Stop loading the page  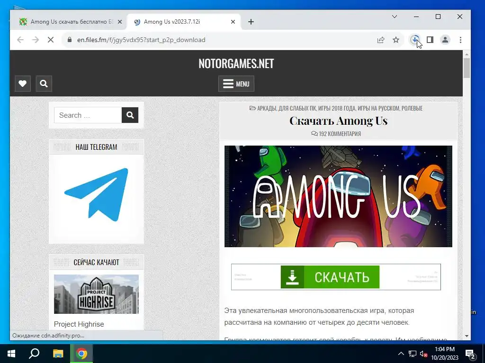51,40
